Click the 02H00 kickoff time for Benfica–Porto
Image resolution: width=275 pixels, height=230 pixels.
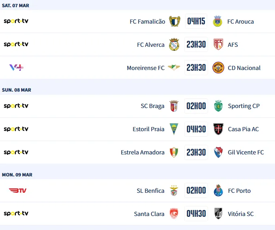[196, 191]
